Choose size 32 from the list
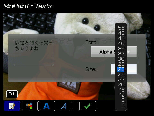Screen dimensions: 154x116 121,54
